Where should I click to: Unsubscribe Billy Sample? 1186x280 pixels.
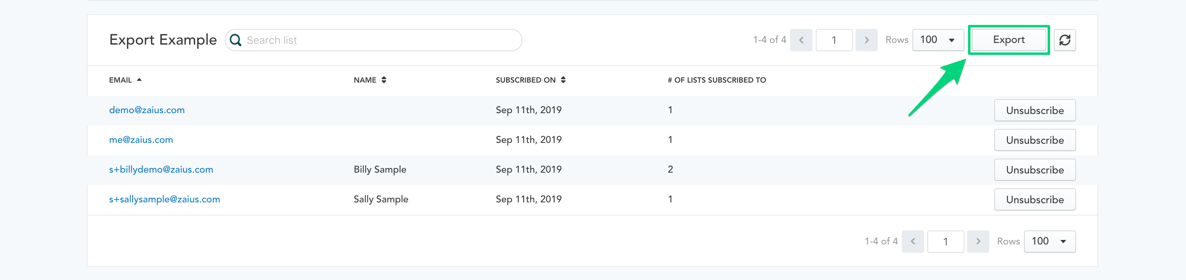[1035, 170]
